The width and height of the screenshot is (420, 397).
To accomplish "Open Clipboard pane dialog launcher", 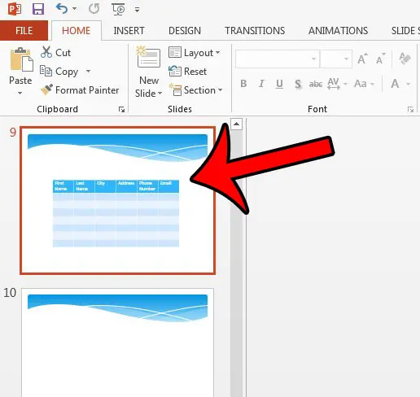I will 121,109.
